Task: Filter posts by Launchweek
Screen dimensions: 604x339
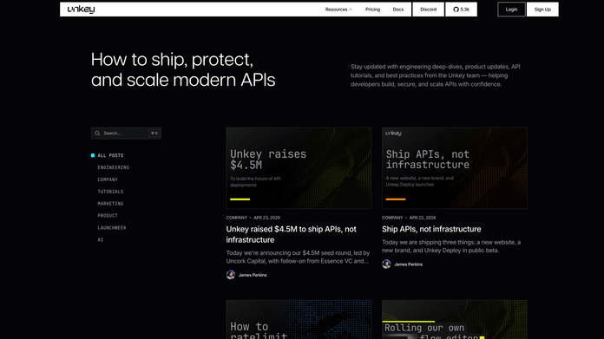Action: [x=112, y=227]
